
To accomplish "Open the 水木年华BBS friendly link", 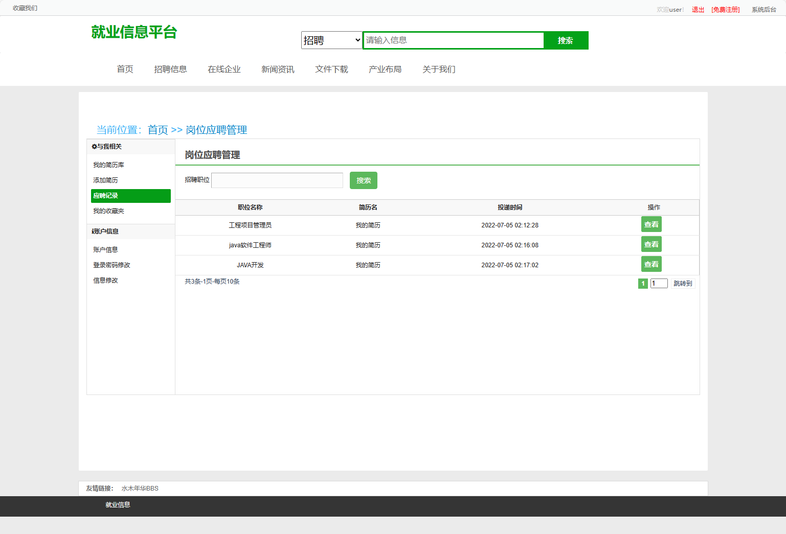I will click(140, 488).
